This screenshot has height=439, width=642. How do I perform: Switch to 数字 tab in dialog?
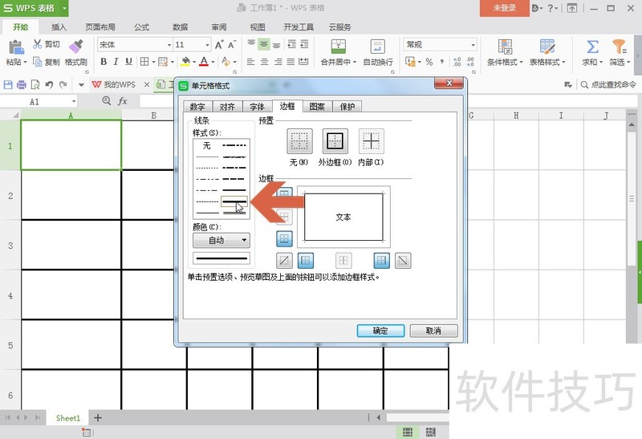[x=197, y=107]
